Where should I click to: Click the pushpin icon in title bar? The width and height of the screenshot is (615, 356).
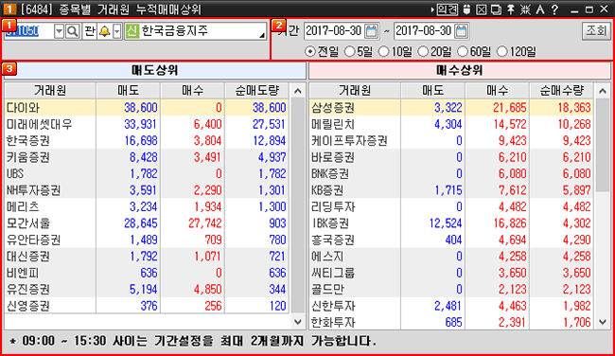[511, 9]
